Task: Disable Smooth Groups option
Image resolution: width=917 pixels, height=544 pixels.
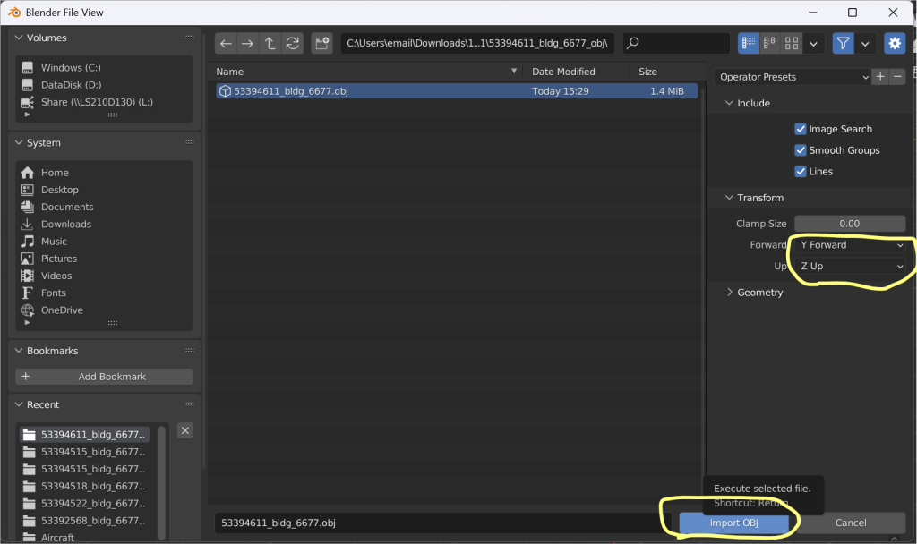Action: click(x=801, y=150)
